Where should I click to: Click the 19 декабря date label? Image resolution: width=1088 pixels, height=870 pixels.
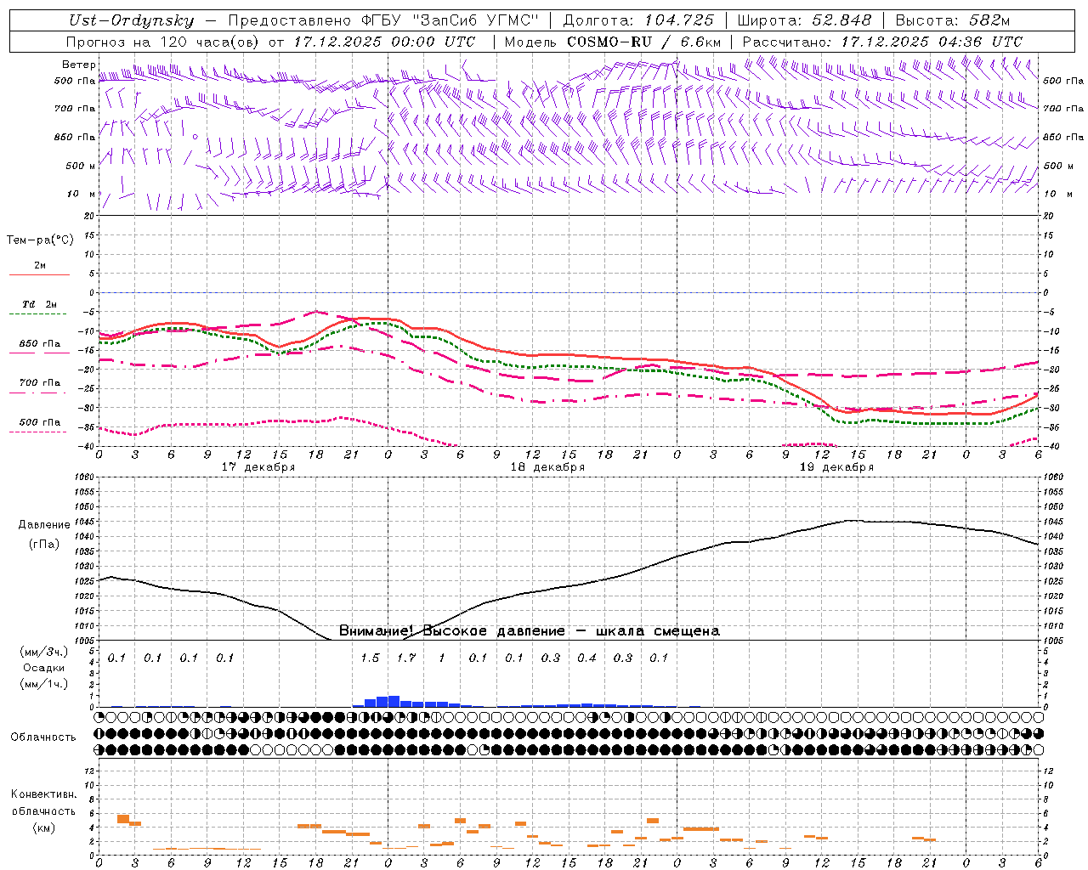pos(836,467)
